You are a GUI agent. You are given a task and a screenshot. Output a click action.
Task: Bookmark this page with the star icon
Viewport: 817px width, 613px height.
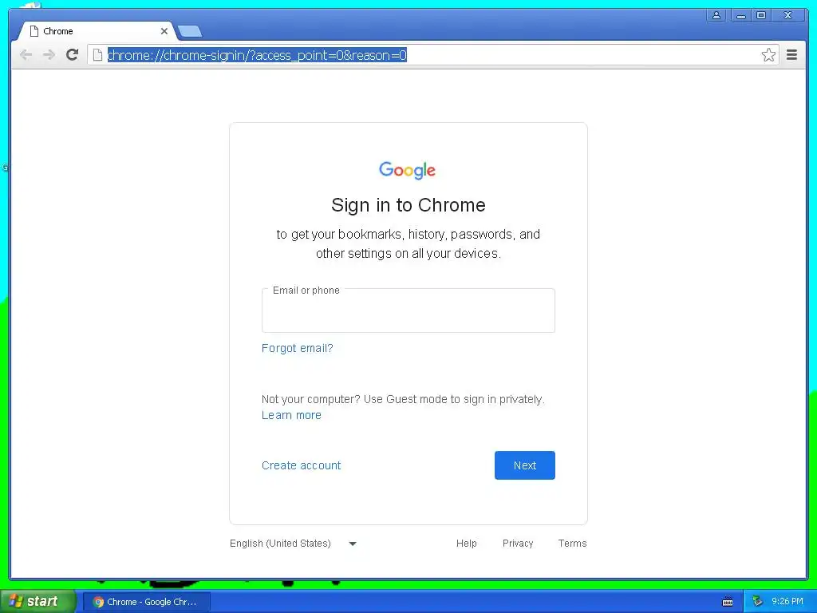point(768,55)
